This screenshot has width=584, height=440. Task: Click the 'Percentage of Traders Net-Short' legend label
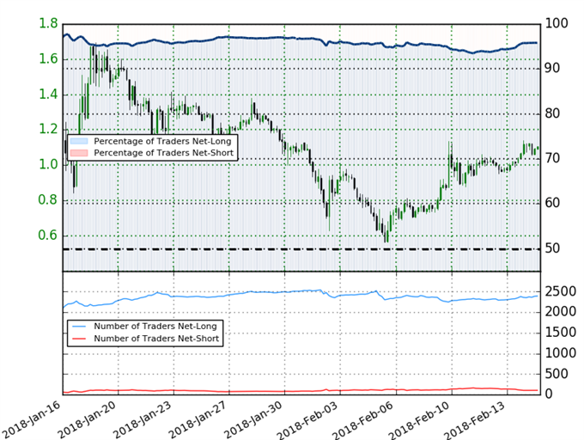point(164,153)
